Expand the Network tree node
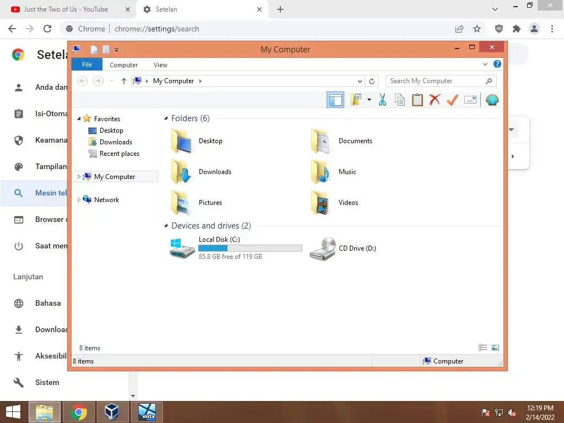The width and height of the screenshot is (564, 423). point(79,199)
